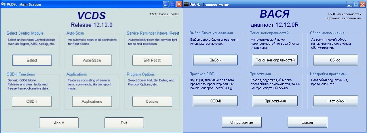Image resolution: width=367 pixels, height=133 pixels.
Task: Click the Exit button in VCDS
Action: coord(124,123)
